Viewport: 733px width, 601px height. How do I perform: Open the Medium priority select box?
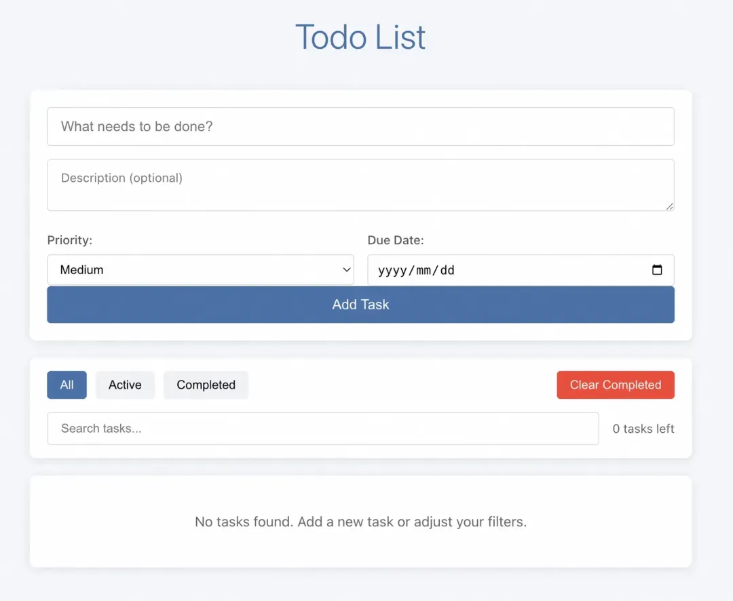click(x=200, y=270)
